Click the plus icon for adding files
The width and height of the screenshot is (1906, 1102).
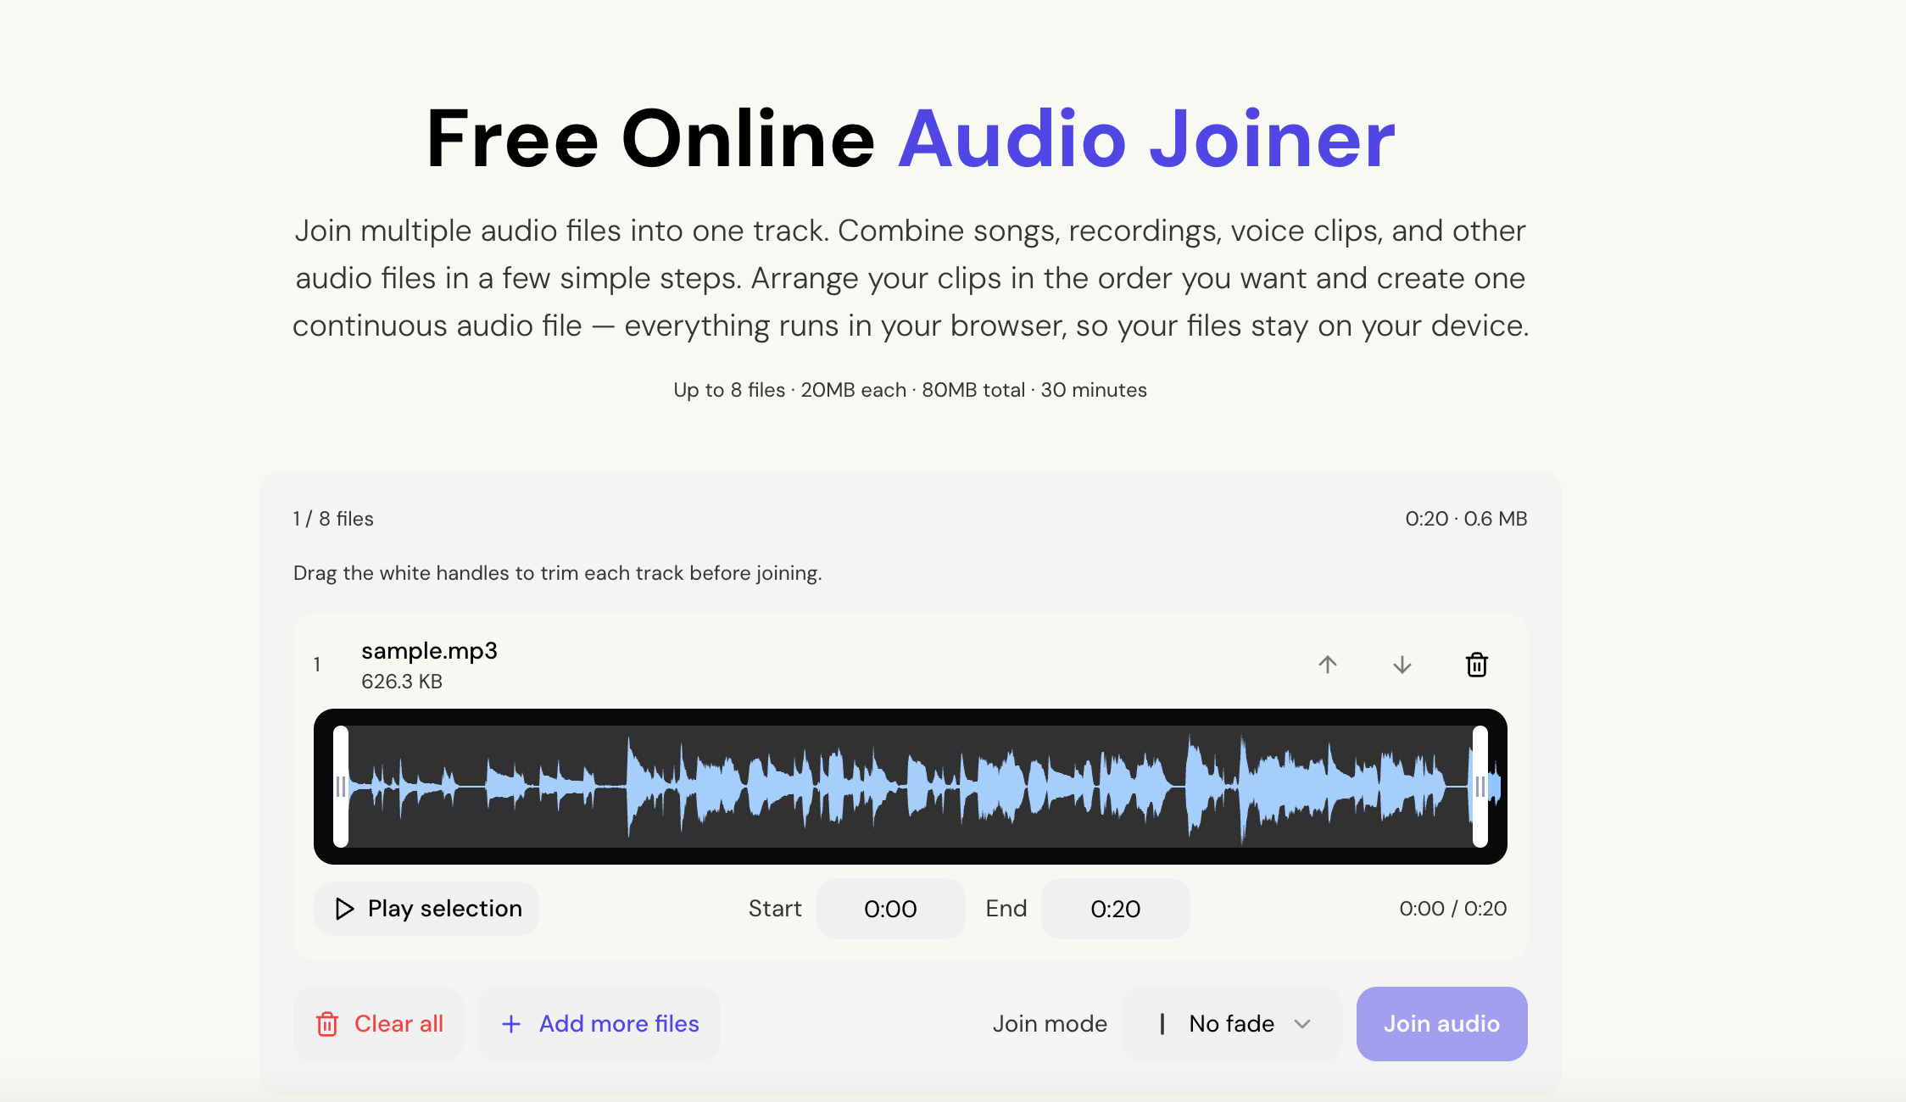(511, 1024)
